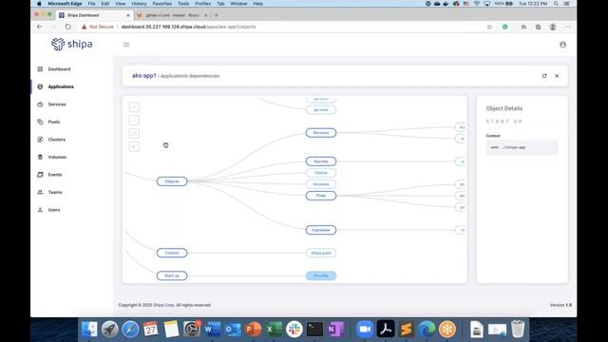Open Sublime Text from the Dock
Image resolution: width=608 pixels, height=342 pixels.
tap(406, 330)
